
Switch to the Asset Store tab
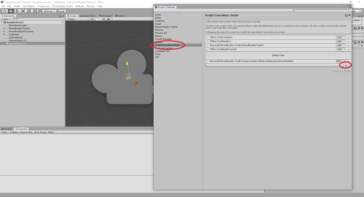pyautogui.click(x=87, y=16)
